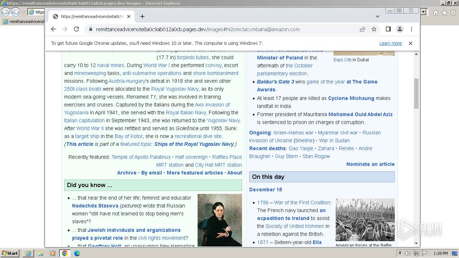Click the American forces battle photo

(365, 220)
